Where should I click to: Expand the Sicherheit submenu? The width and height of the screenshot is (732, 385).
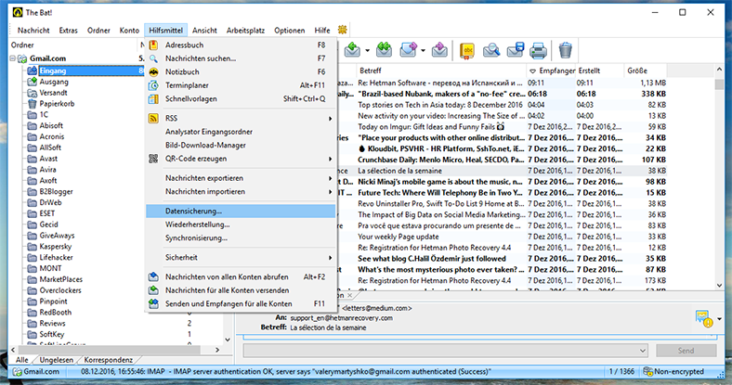click(330, 258)
